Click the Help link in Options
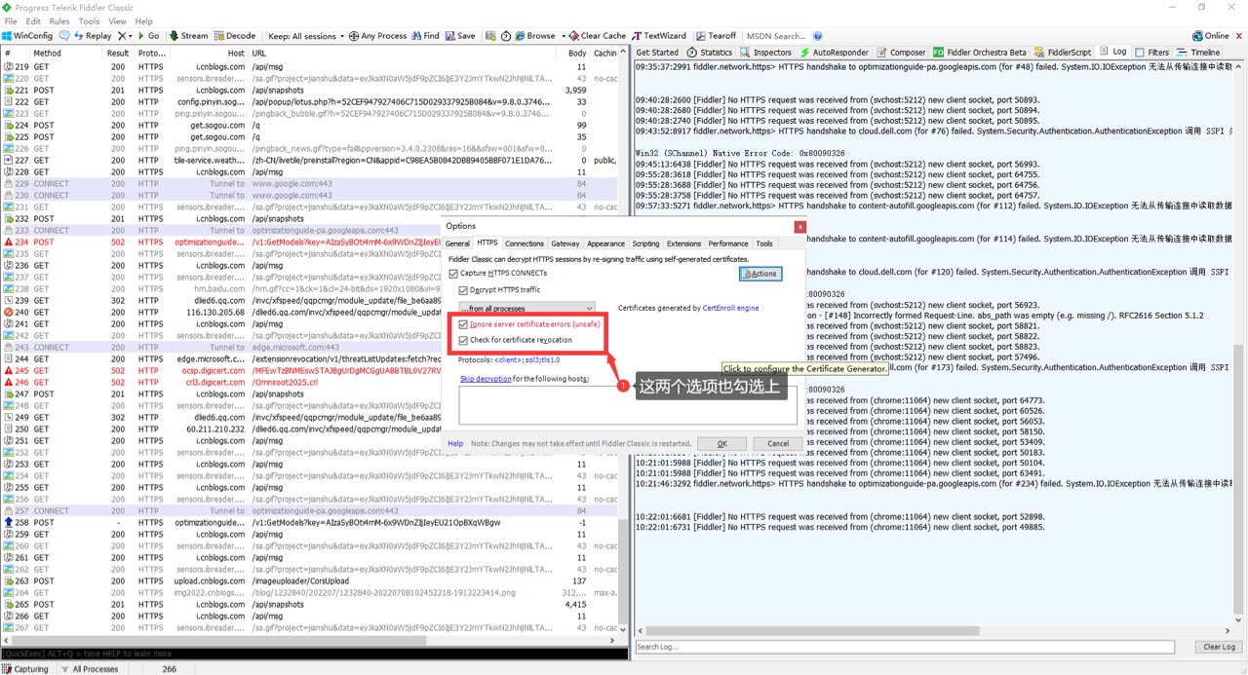This screenshot has height=675, width=1248. coord(455,443)
